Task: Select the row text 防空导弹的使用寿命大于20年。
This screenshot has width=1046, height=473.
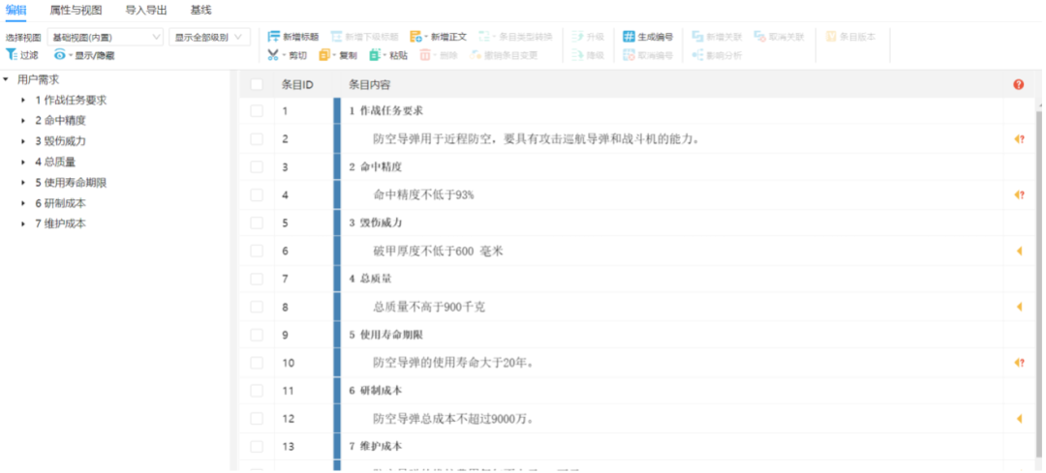Action: (x=453, y=363)
